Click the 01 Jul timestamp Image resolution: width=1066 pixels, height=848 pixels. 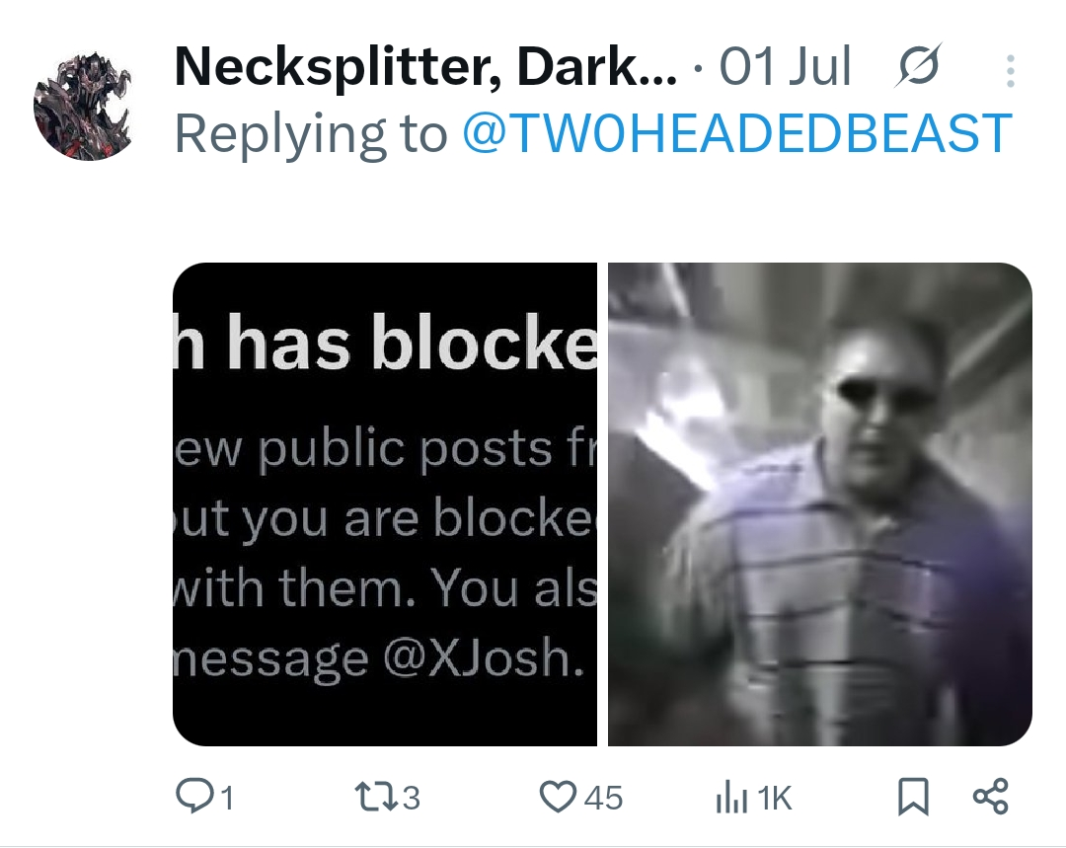tap(786, 67)
